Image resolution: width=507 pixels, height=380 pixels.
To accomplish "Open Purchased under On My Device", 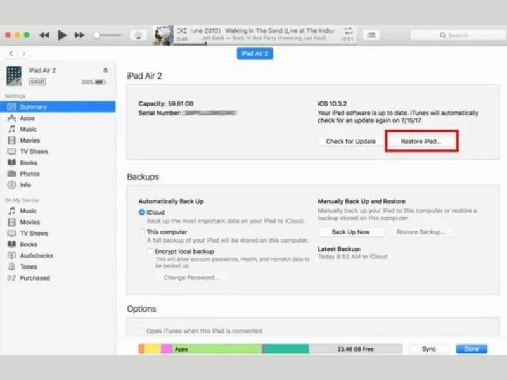I will point(58,278).
